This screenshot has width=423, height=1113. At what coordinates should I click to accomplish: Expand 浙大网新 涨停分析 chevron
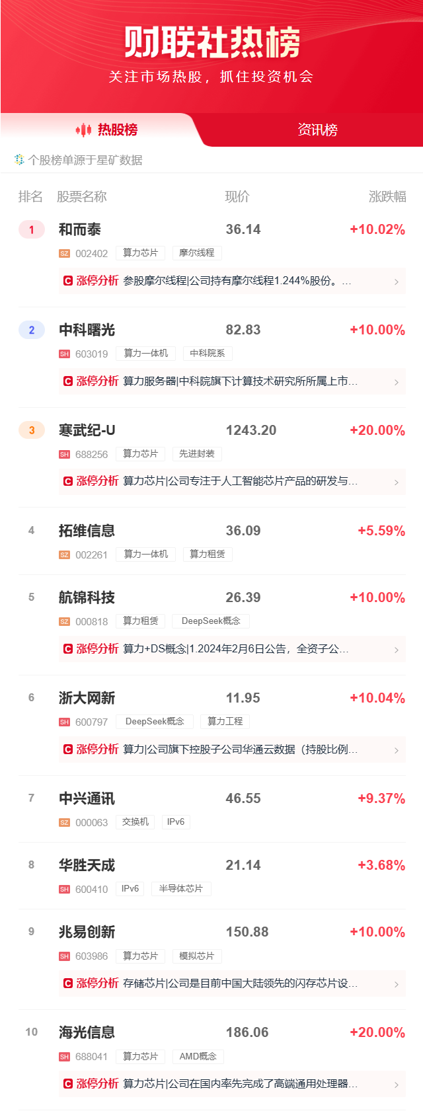tap(396, 750)
